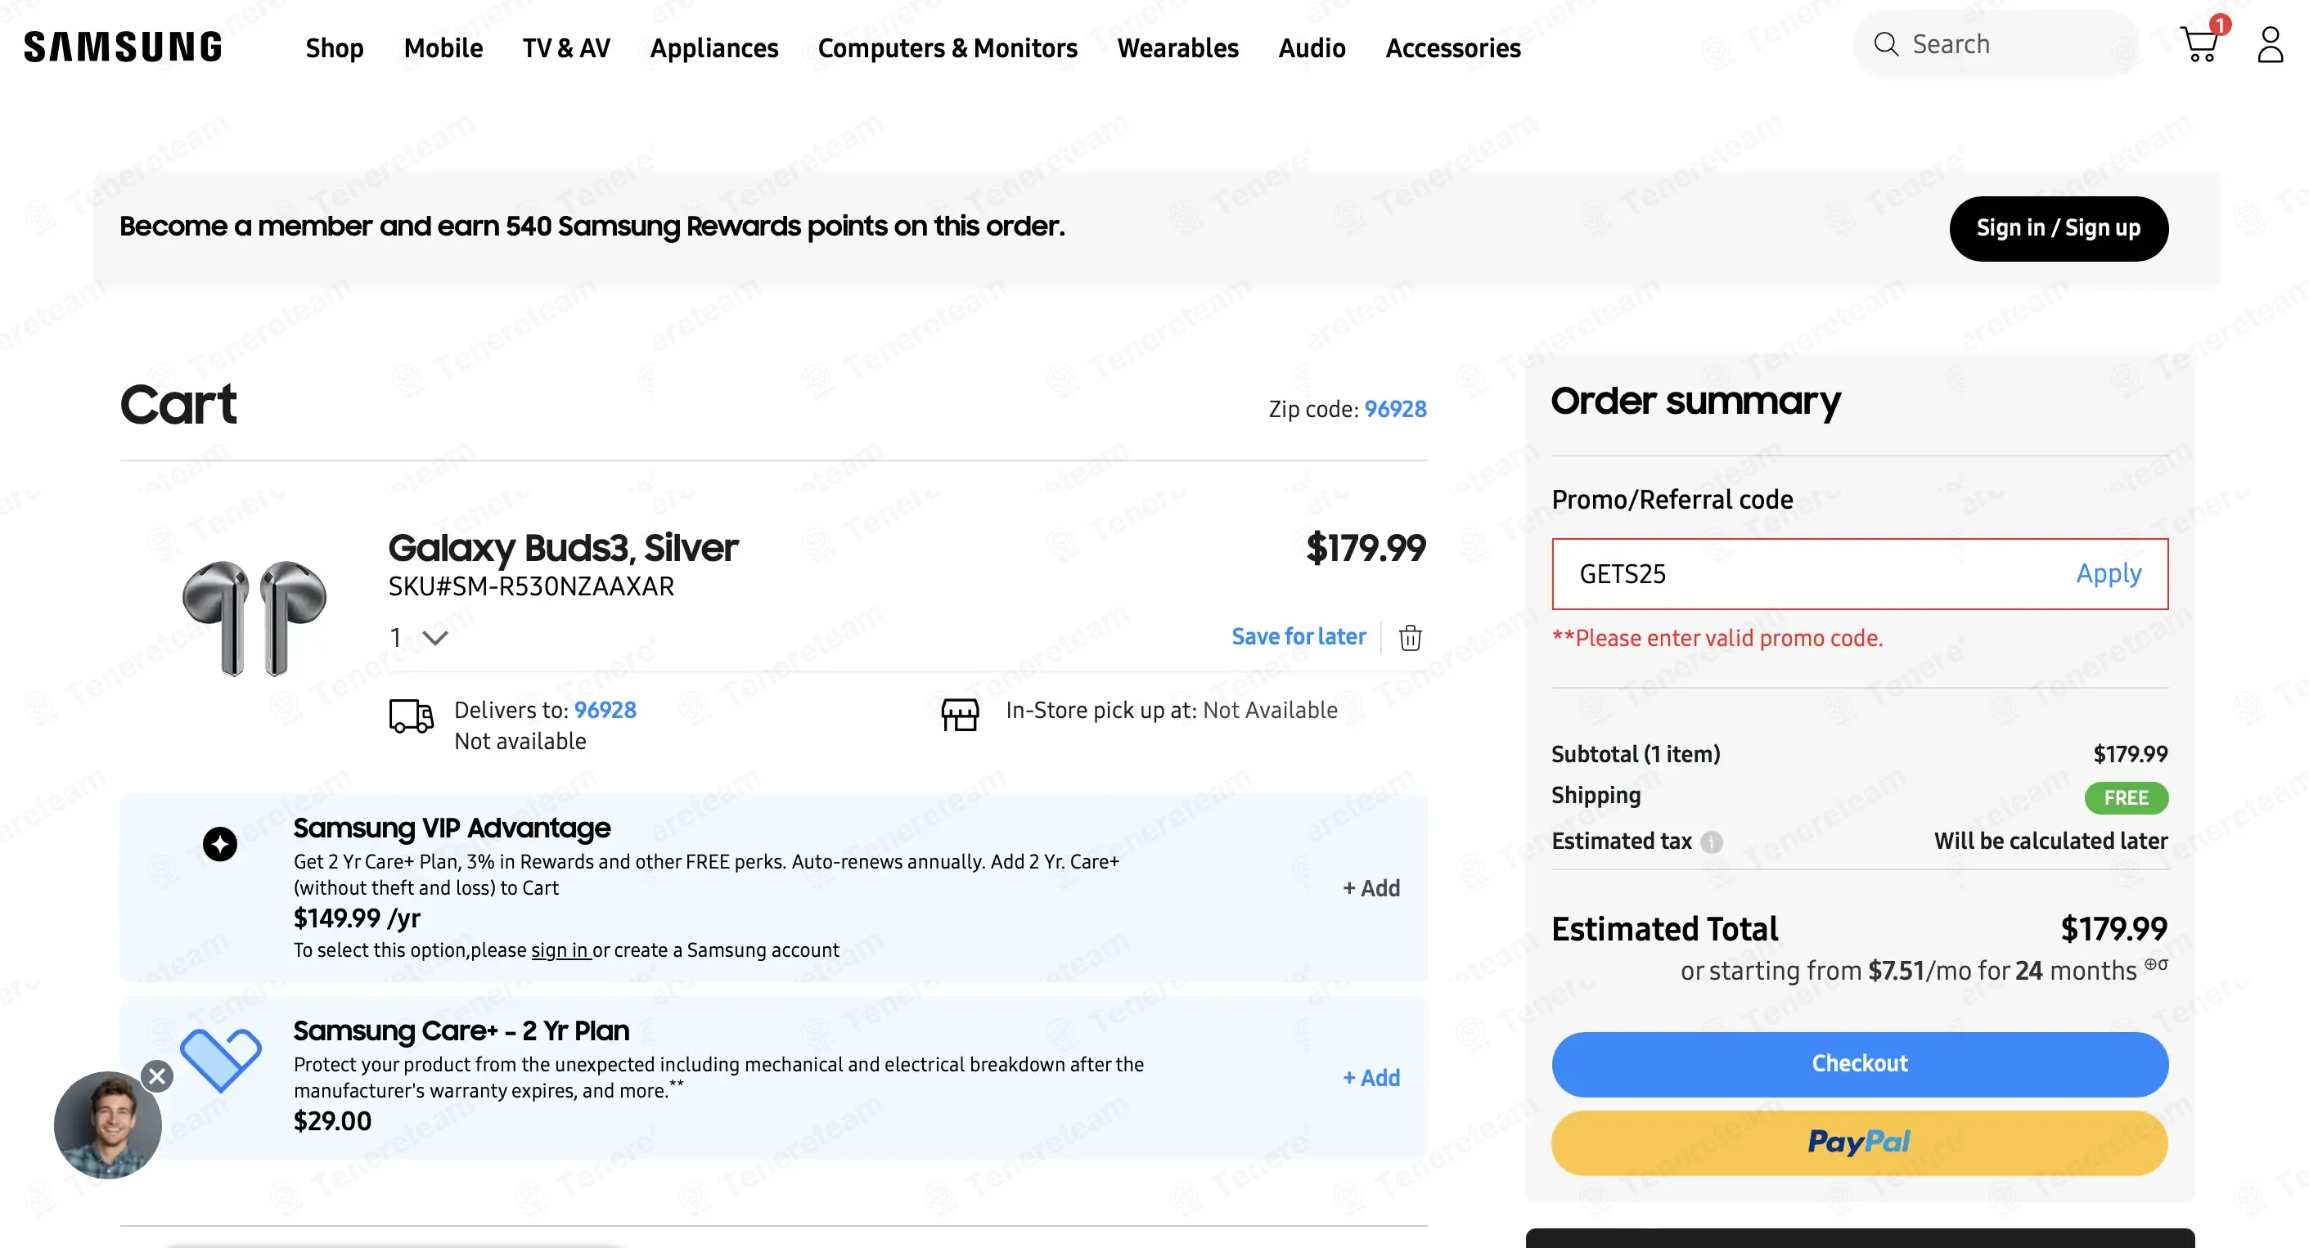Open the Audio menu
Viewport: 2309px width, 1248px height.
click(1312, 47)
